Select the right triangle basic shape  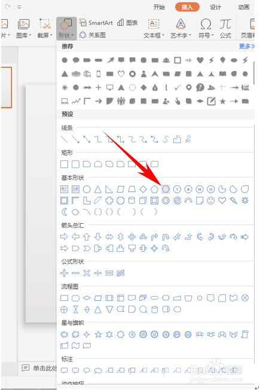109,189
